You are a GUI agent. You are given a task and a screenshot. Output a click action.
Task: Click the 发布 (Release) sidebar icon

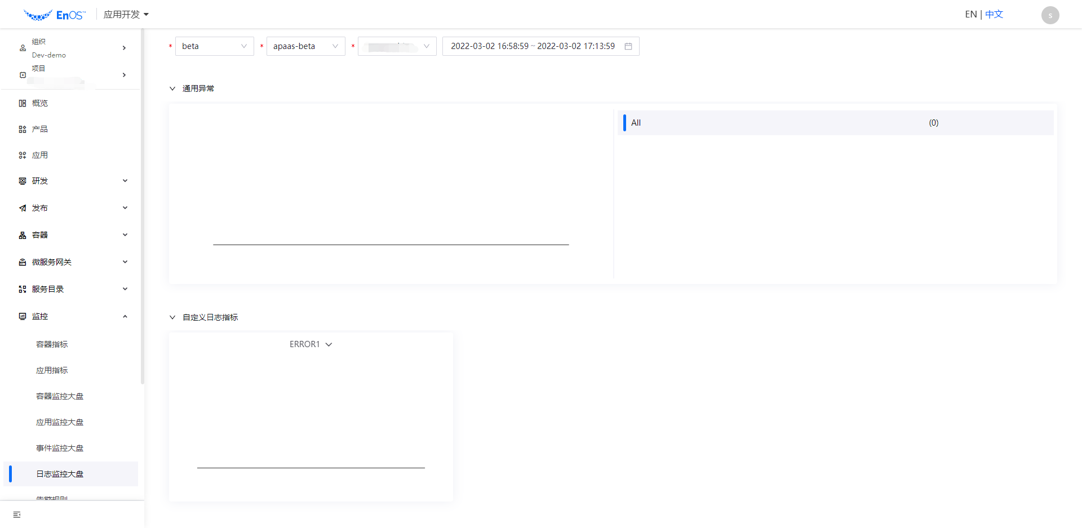(x=22, y=207)
